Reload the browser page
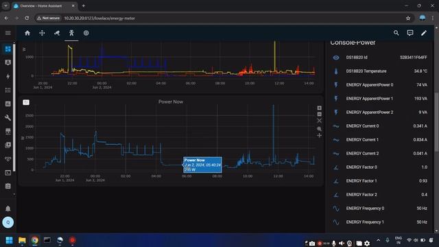 (27, 19)
